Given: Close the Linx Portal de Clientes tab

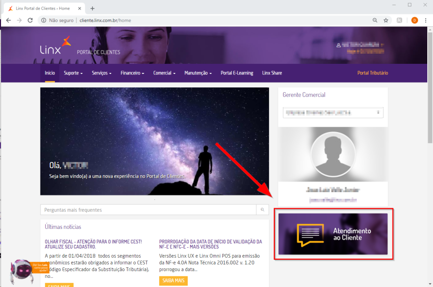Looking at the screenshot, I should click(x=79, y=9).
